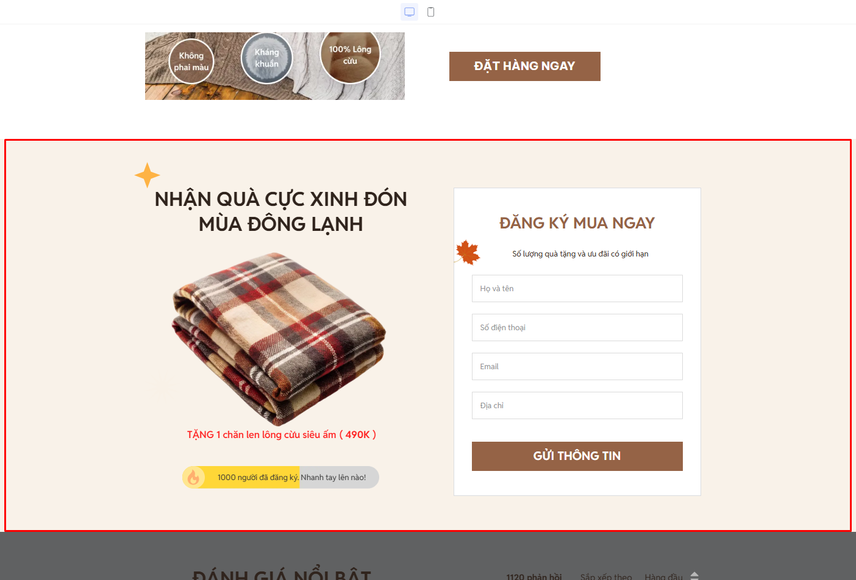
Task: Click the registration progress bar
Action: [280, 478]
